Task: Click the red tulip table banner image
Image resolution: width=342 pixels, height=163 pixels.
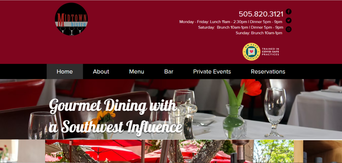Action: point(171,109)
